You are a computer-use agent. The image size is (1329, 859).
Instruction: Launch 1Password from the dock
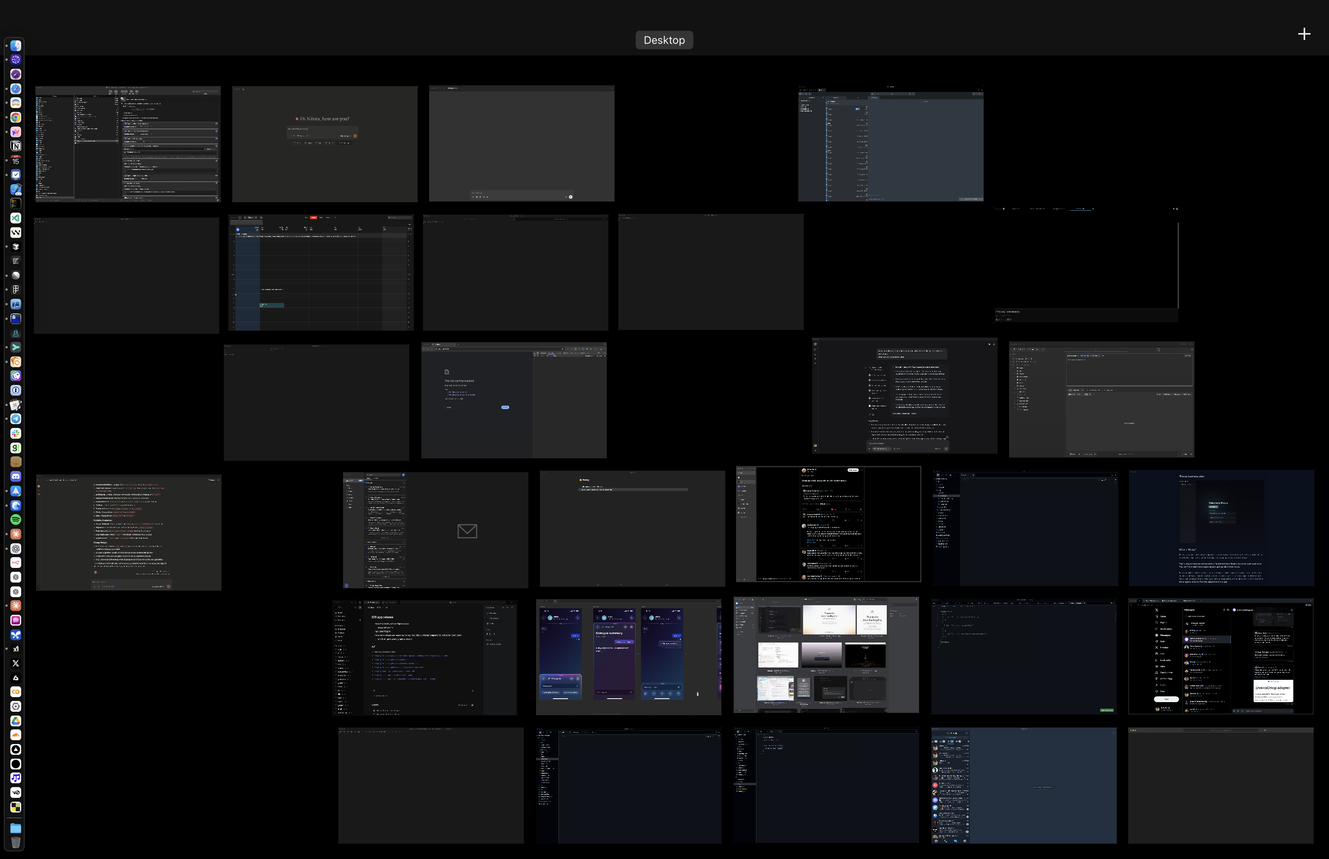click(x=16, y=390)
